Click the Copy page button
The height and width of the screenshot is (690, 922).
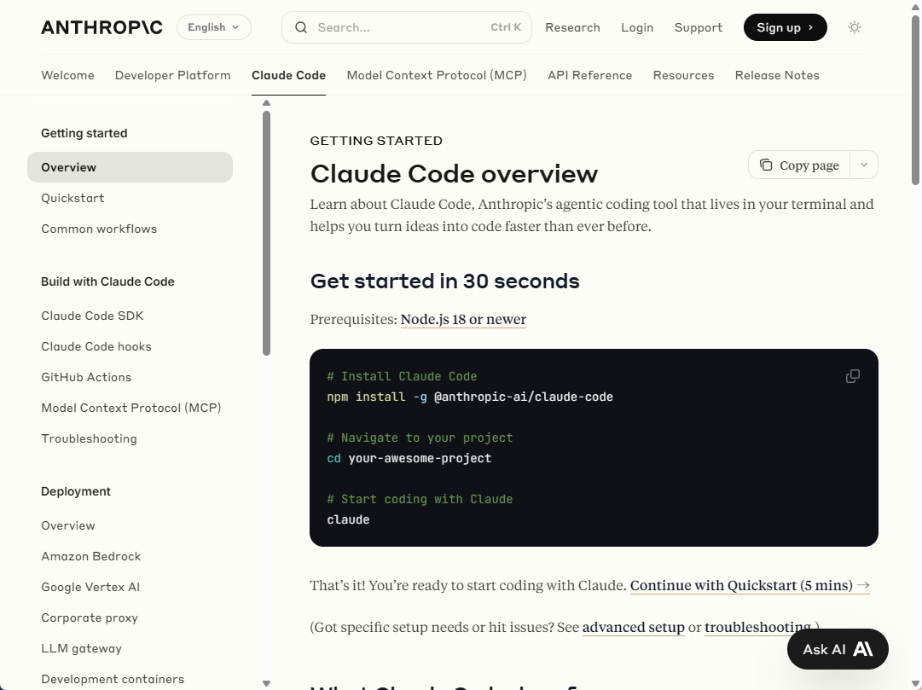(799, 165)
